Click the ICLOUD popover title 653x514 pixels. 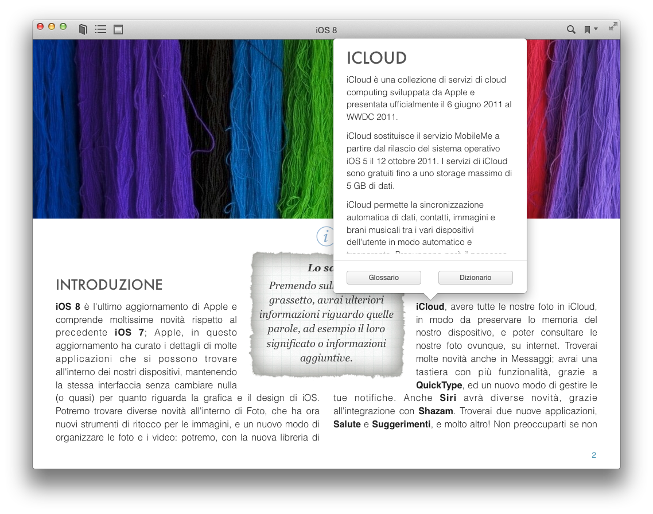click(x=376, y=58)
